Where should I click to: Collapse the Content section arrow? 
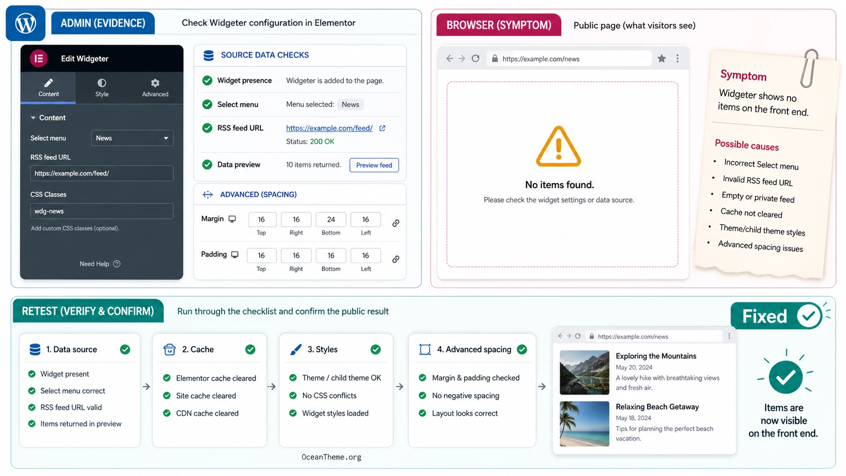(x=33, y=118)
